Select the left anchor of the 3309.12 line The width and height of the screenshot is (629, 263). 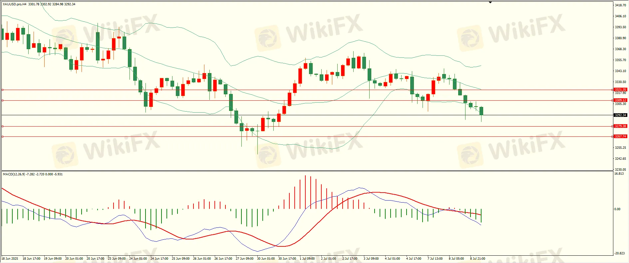(x=3, y=100)
